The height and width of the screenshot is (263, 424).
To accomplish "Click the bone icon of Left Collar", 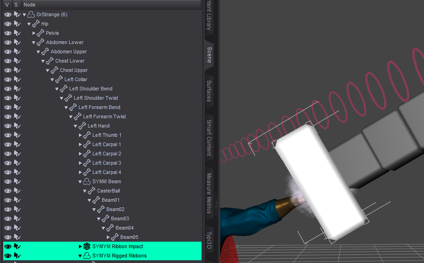I will [59, 79].
